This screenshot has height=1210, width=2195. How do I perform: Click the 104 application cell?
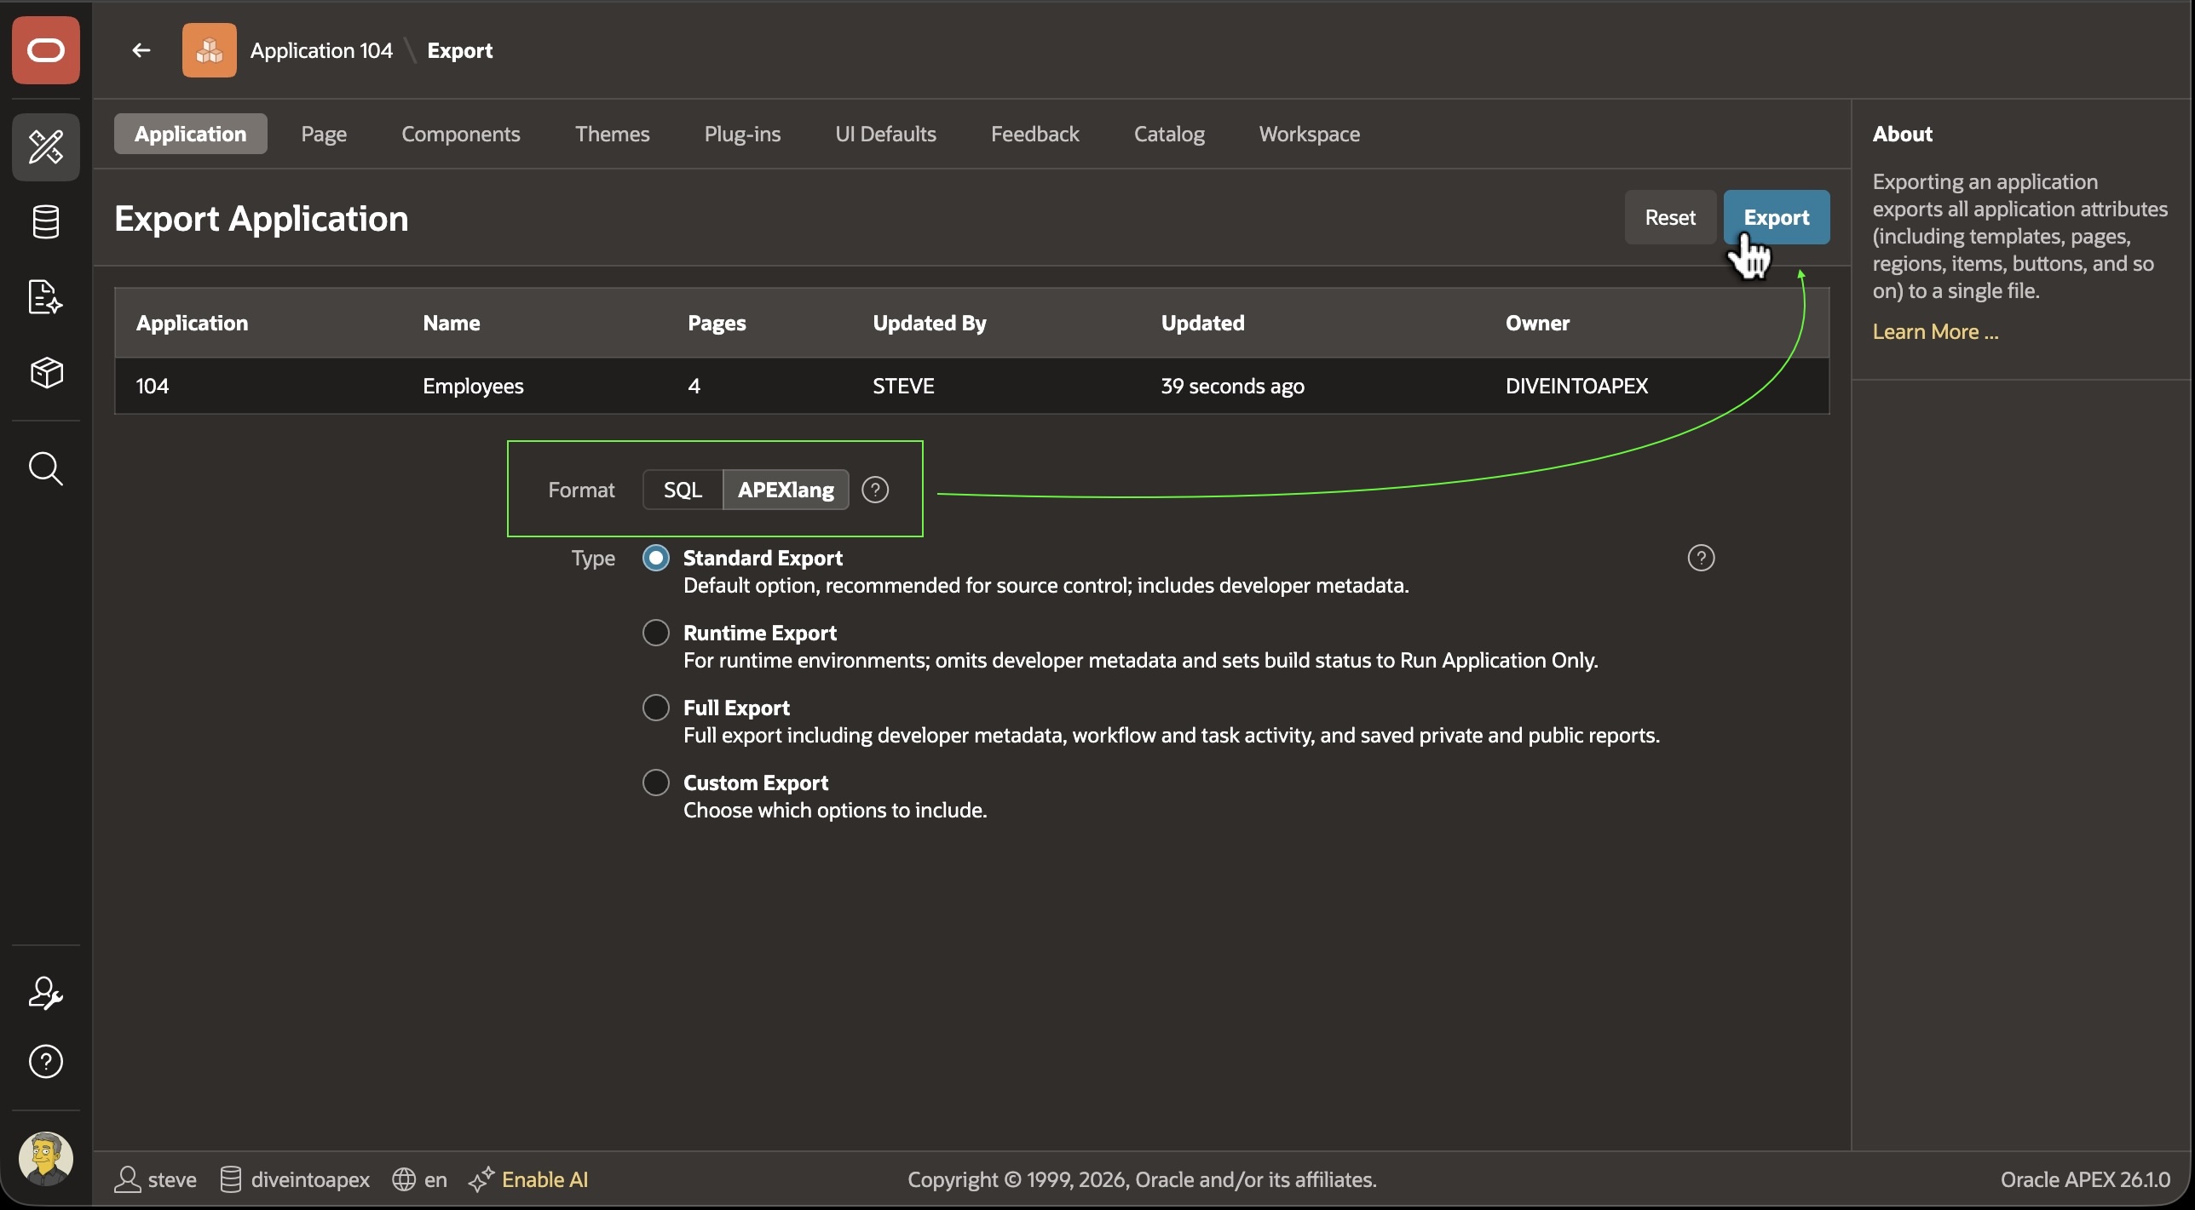tap(153, 386)
